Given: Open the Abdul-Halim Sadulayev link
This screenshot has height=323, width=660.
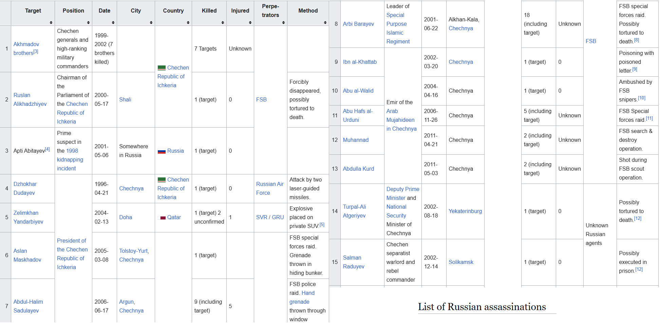Looking at the screenshot, I should (x=28, y=306).
